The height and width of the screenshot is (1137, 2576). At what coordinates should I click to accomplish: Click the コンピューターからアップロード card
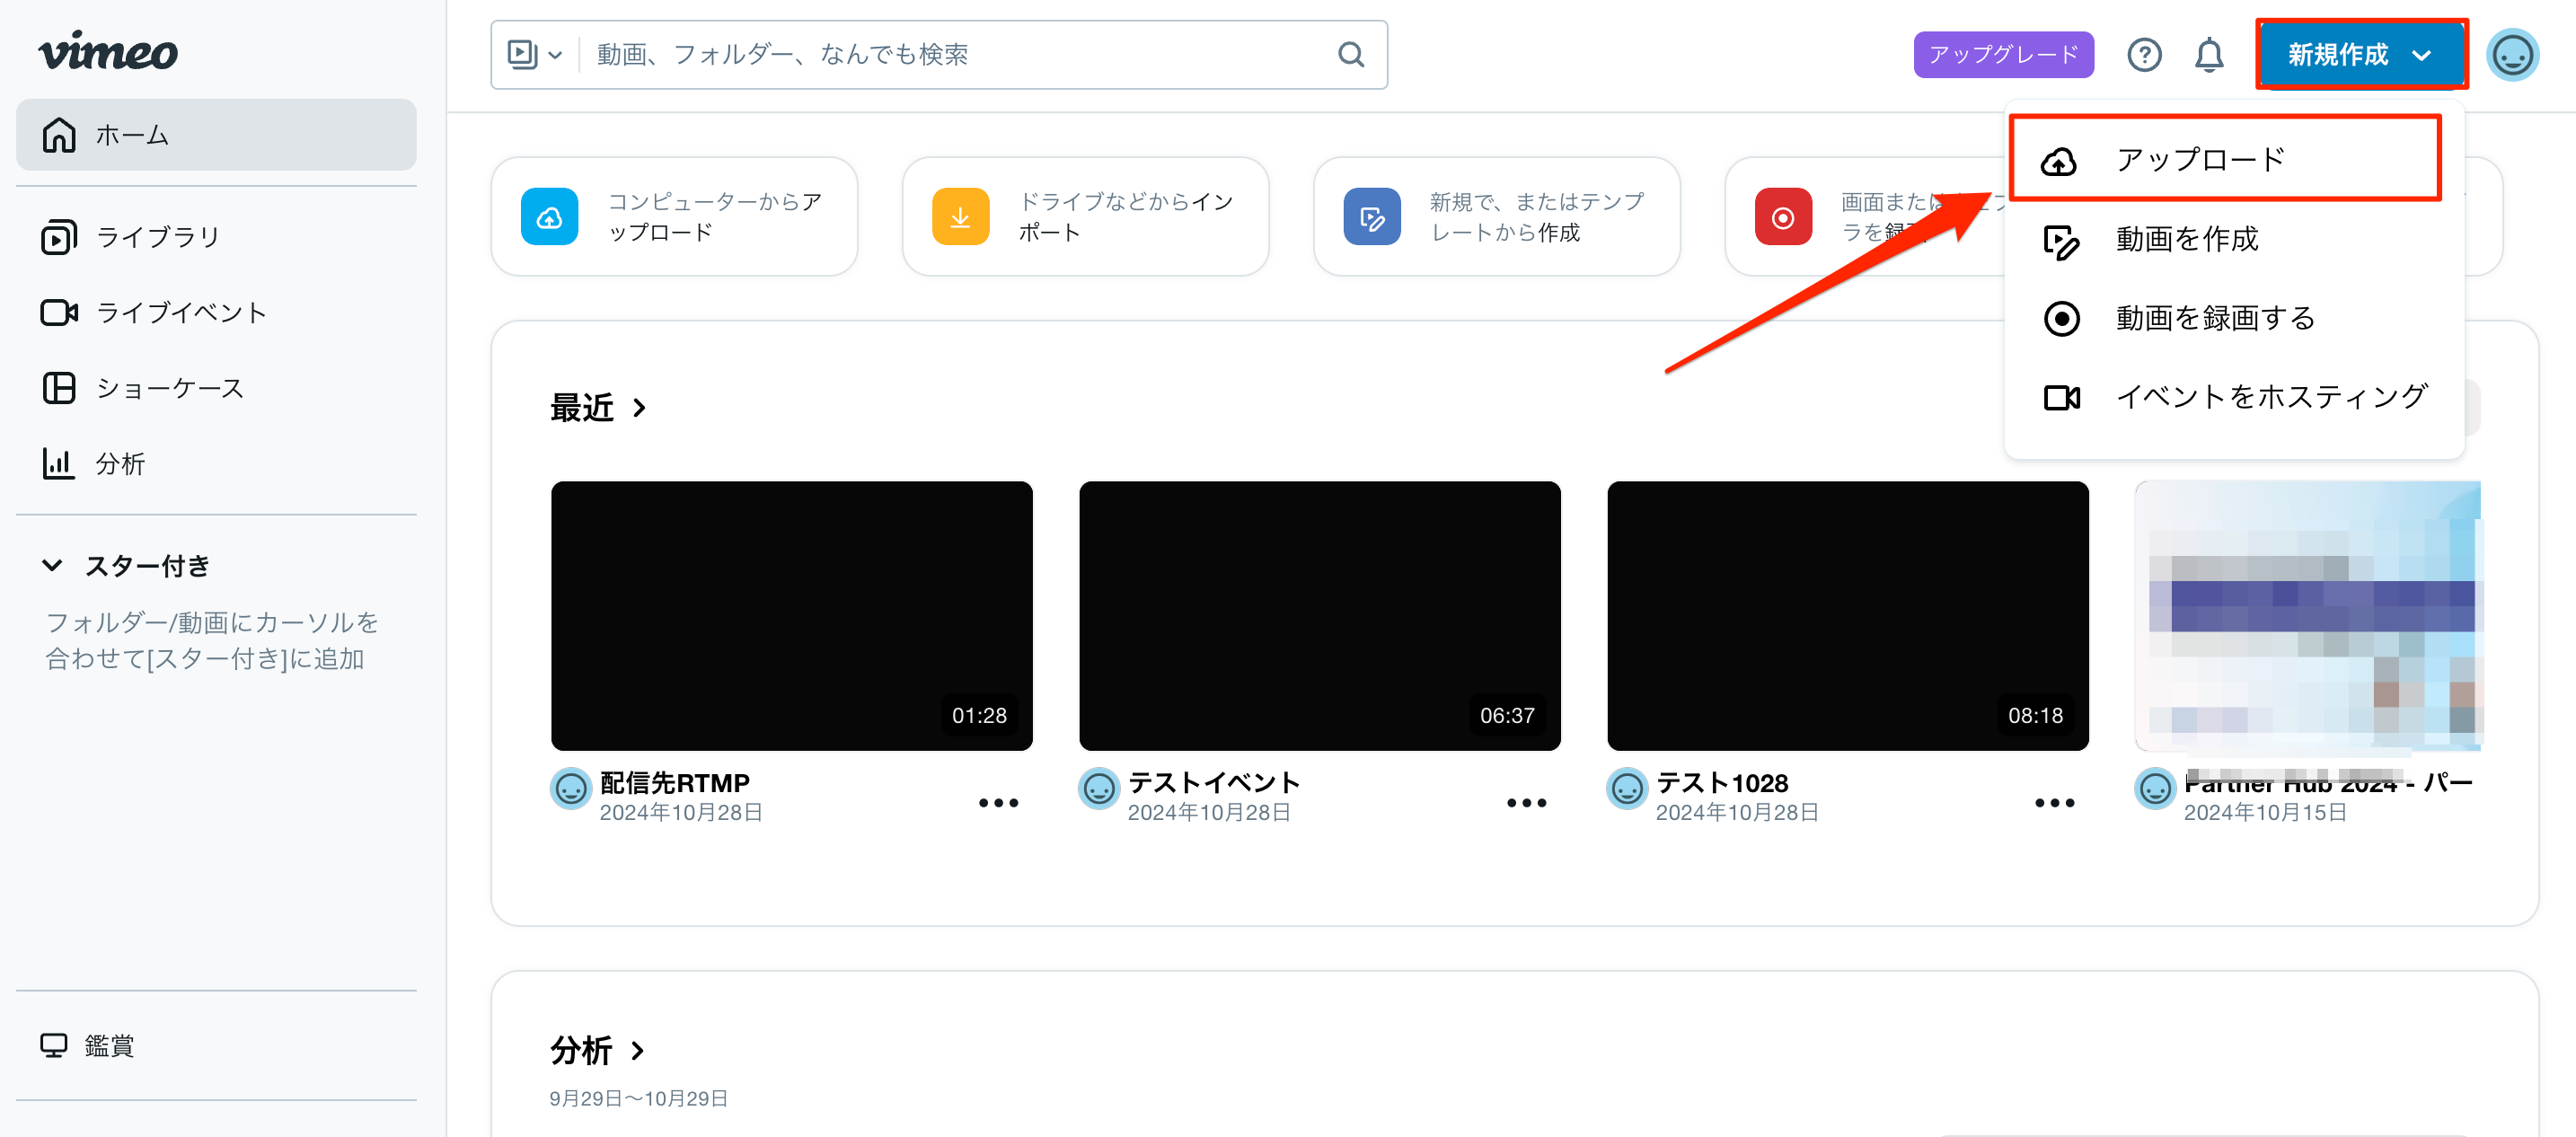coord(674,217)
